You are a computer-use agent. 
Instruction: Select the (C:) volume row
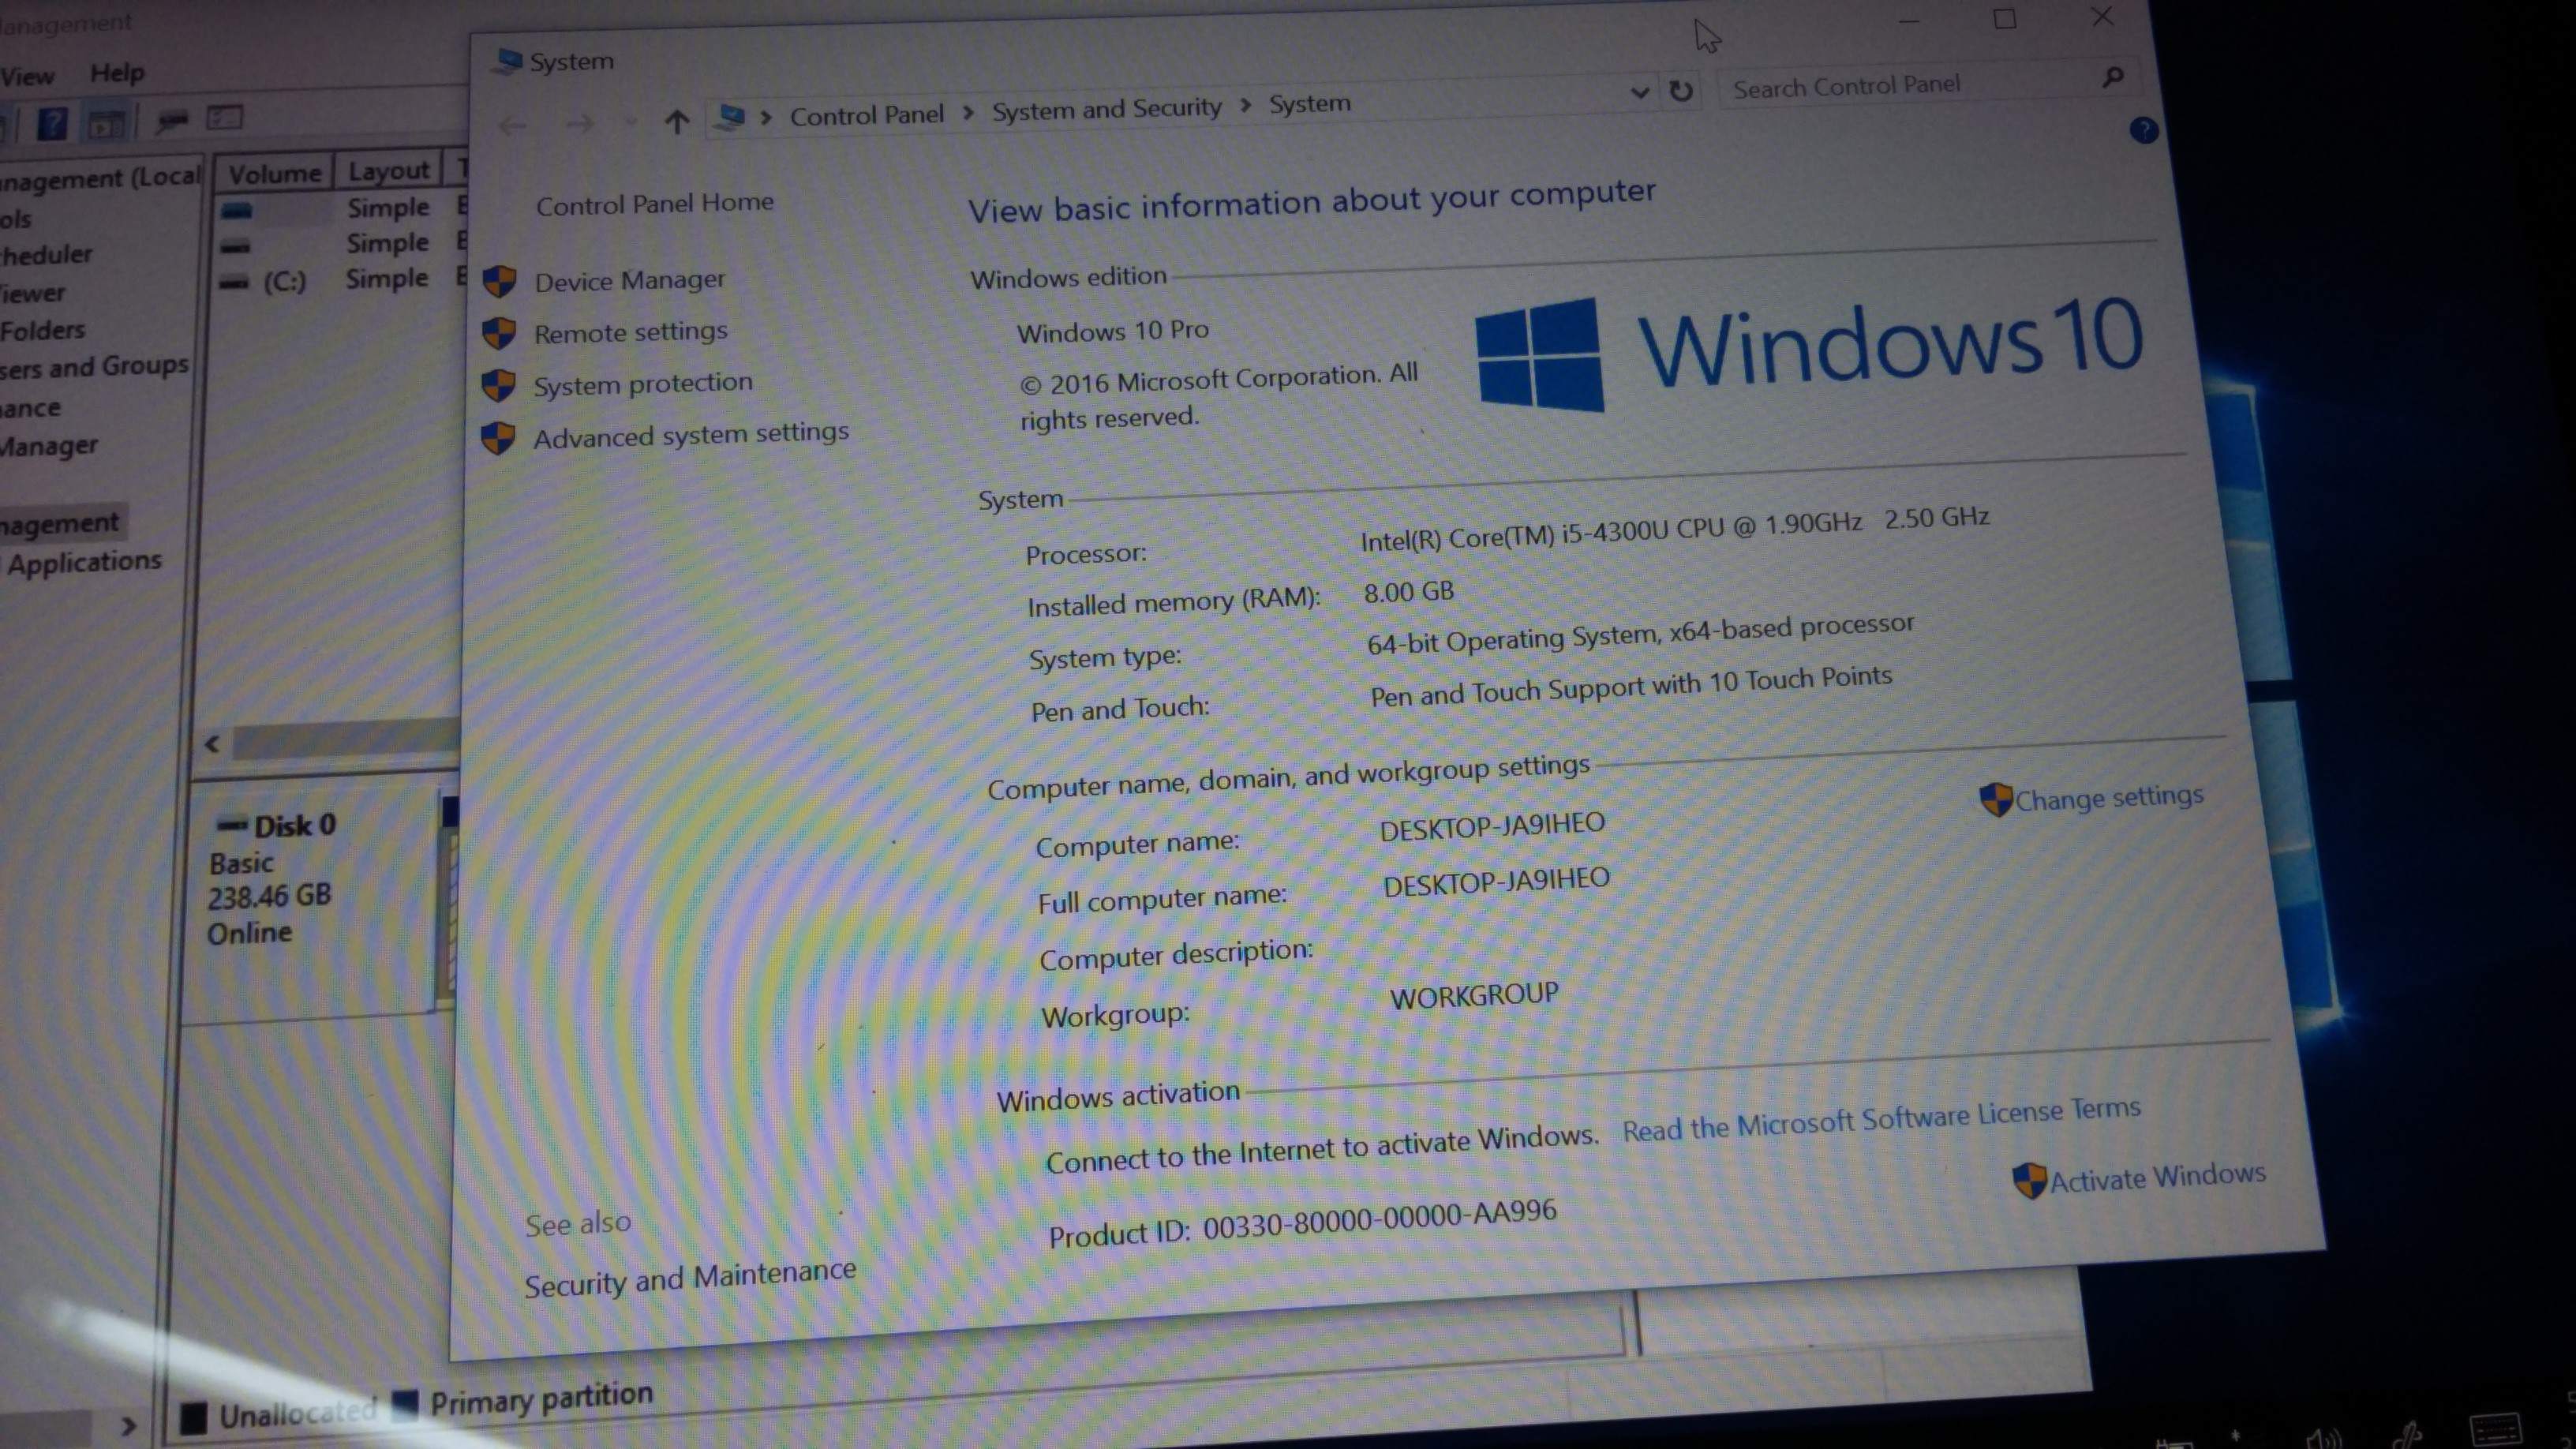pyautogui.click(x=340, y=279)
